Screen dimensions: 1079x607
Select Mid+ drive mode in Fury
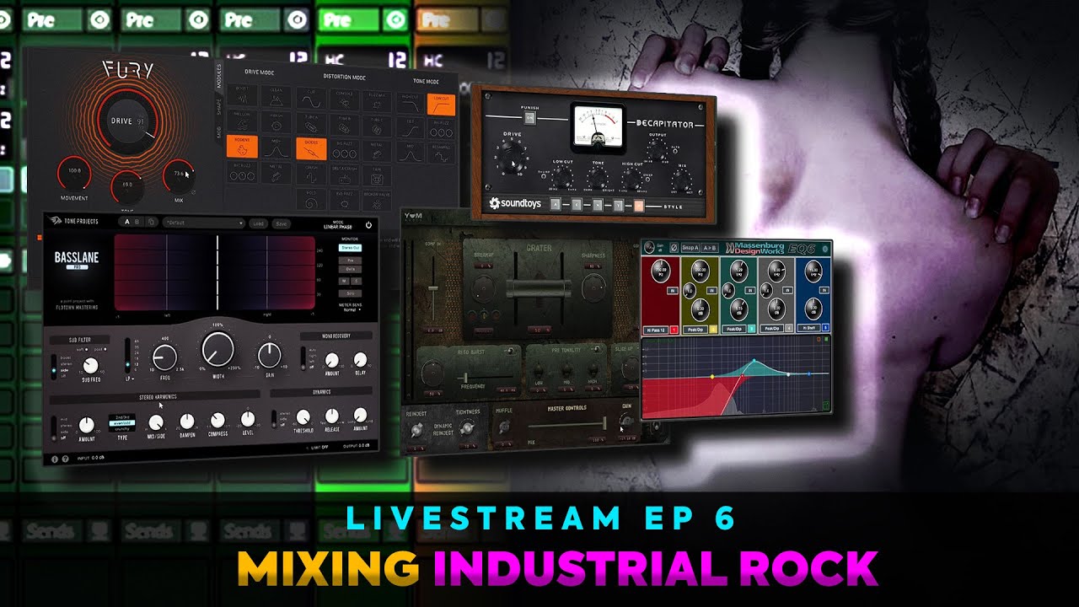point(276,148)
